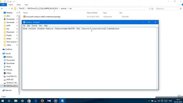The height and width of the screenshot is (103, 183).
Task: Open Desktop in Quick access sidebar
Action: (9, 13)
